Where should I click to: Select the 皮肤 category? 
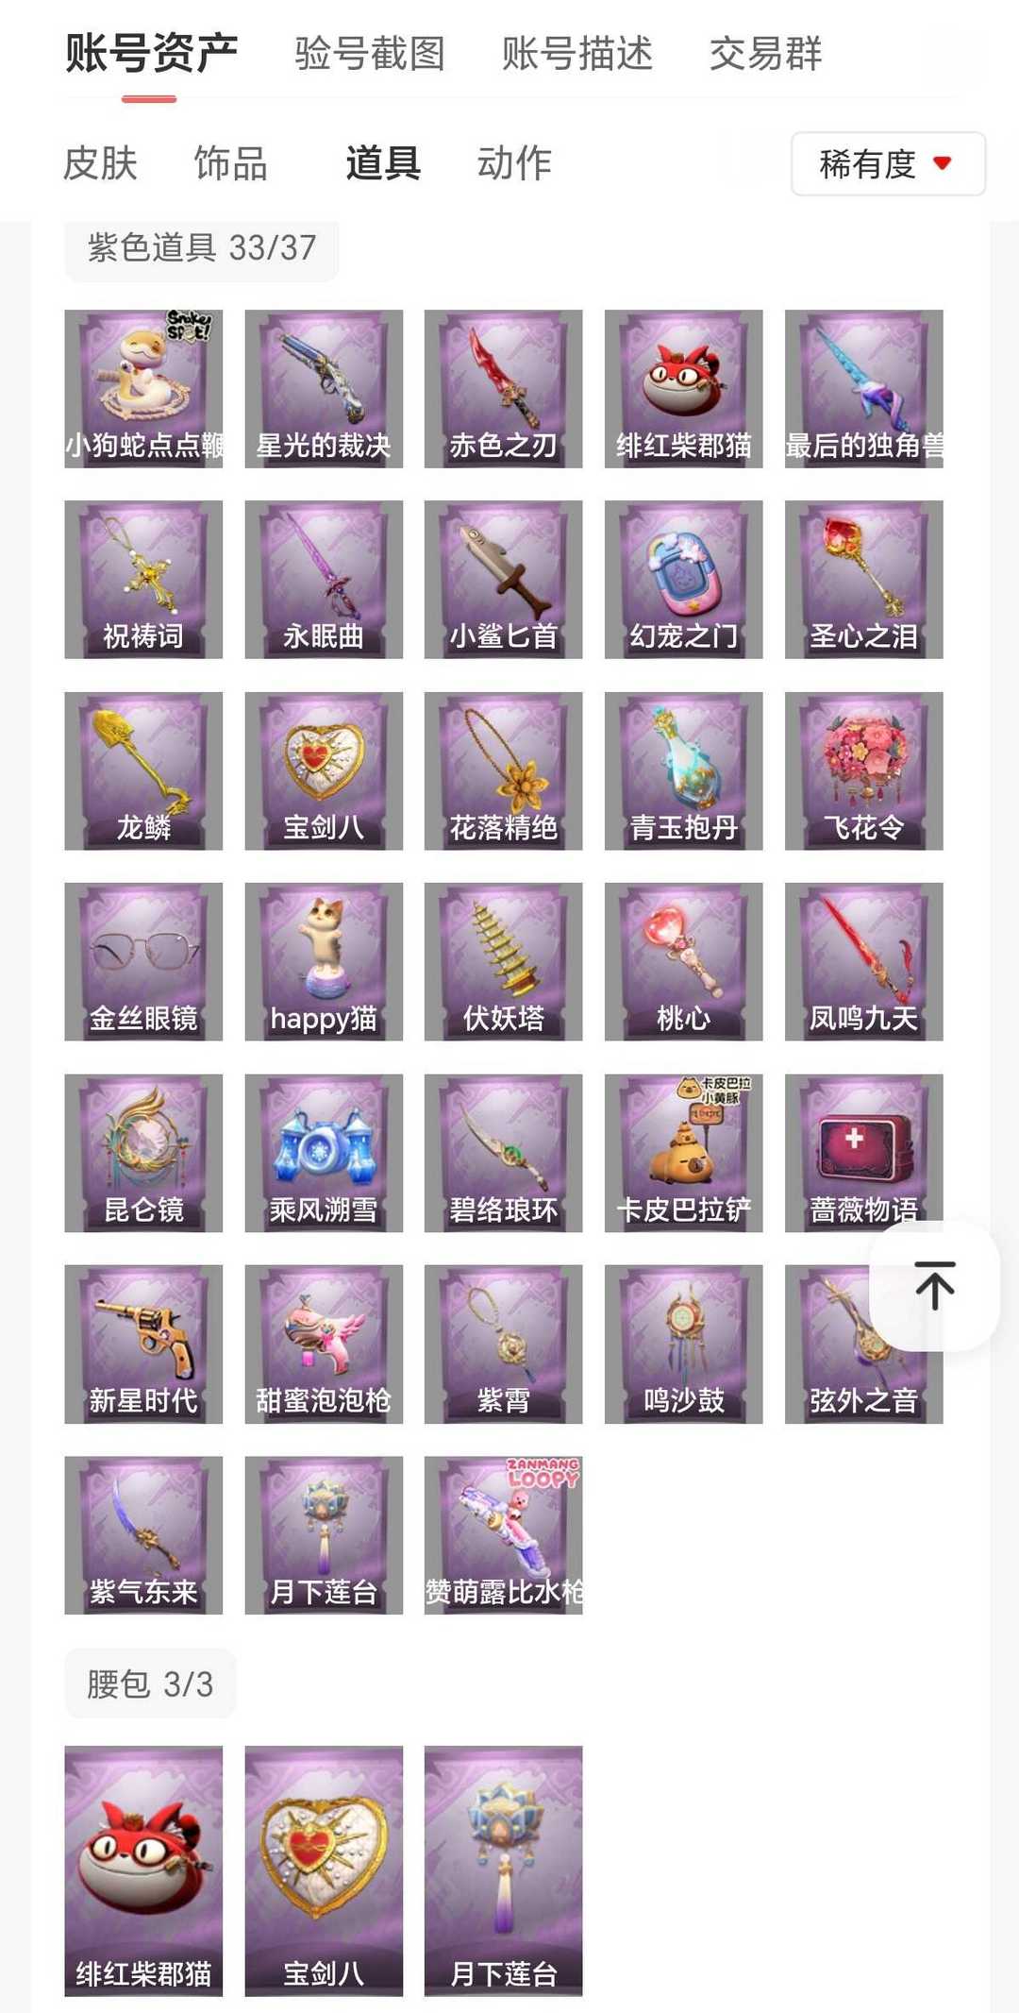click(100, 163)
